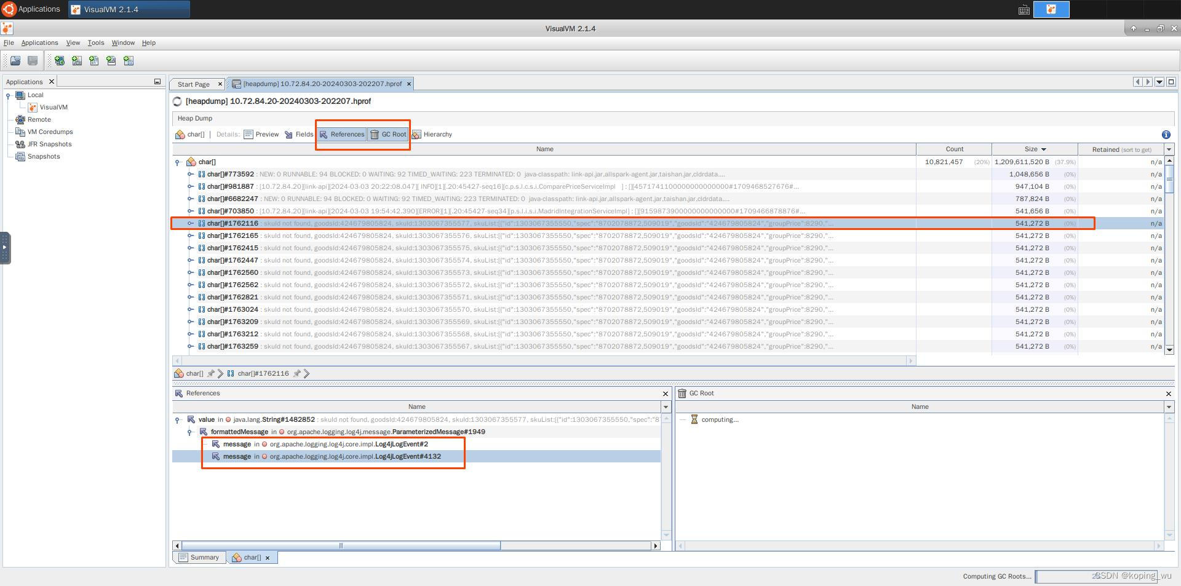This screenshot has width=1181, height=586.
Task: Toggle the Fields details view
Action: [299, 134]
